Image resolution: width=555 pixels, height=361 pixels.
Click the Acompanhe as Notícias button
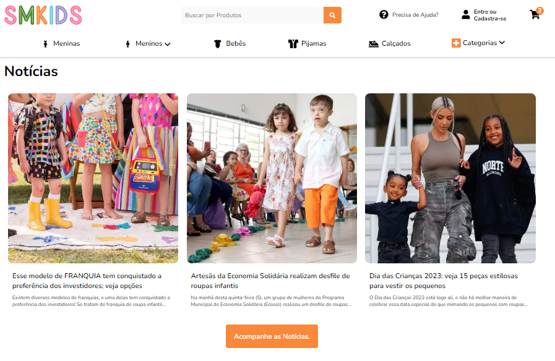(272, 336)
